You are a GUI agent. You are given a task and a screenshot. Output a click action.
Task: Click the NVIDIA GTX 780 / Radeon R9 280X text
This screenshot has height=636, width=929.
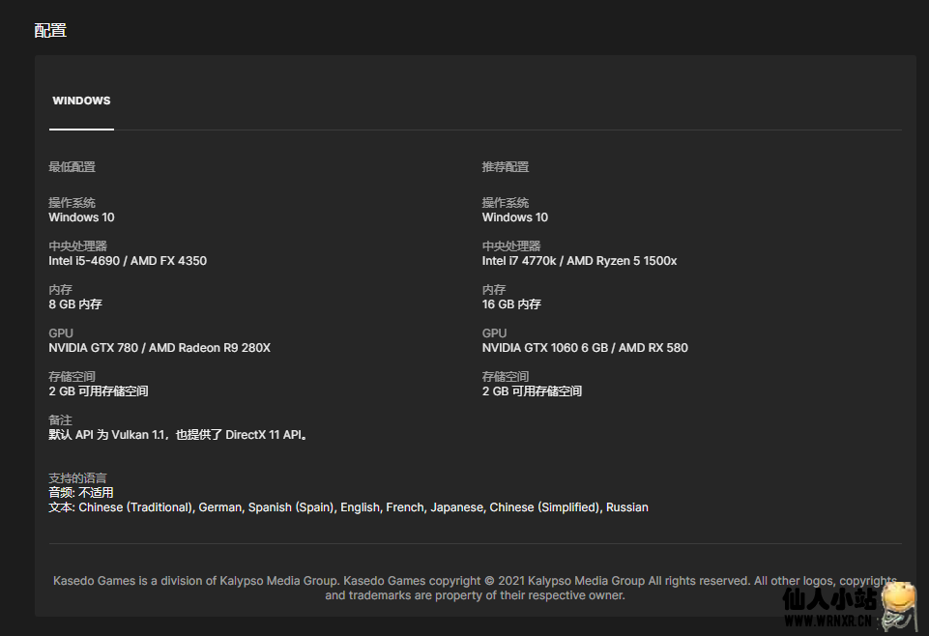pyautogui.click(x=160, y=348)
